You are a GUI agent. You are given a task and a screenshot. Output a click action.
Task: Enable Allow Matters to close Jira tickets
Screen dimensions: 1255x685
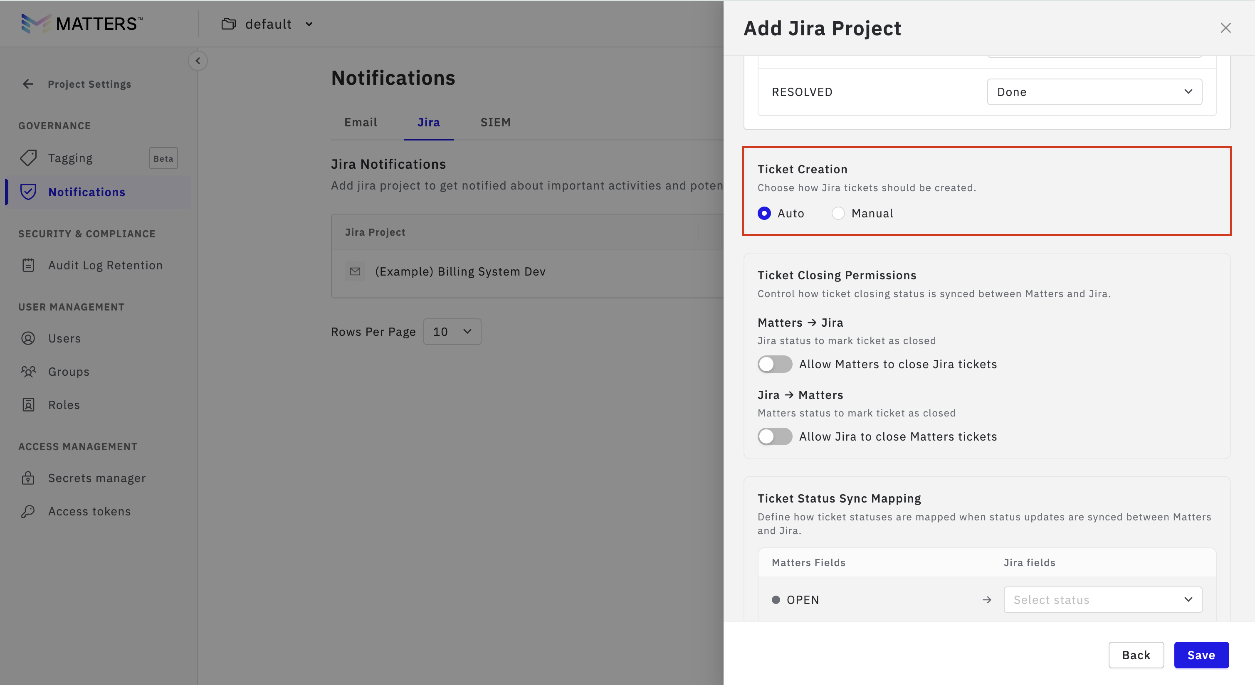coord(775,364)
